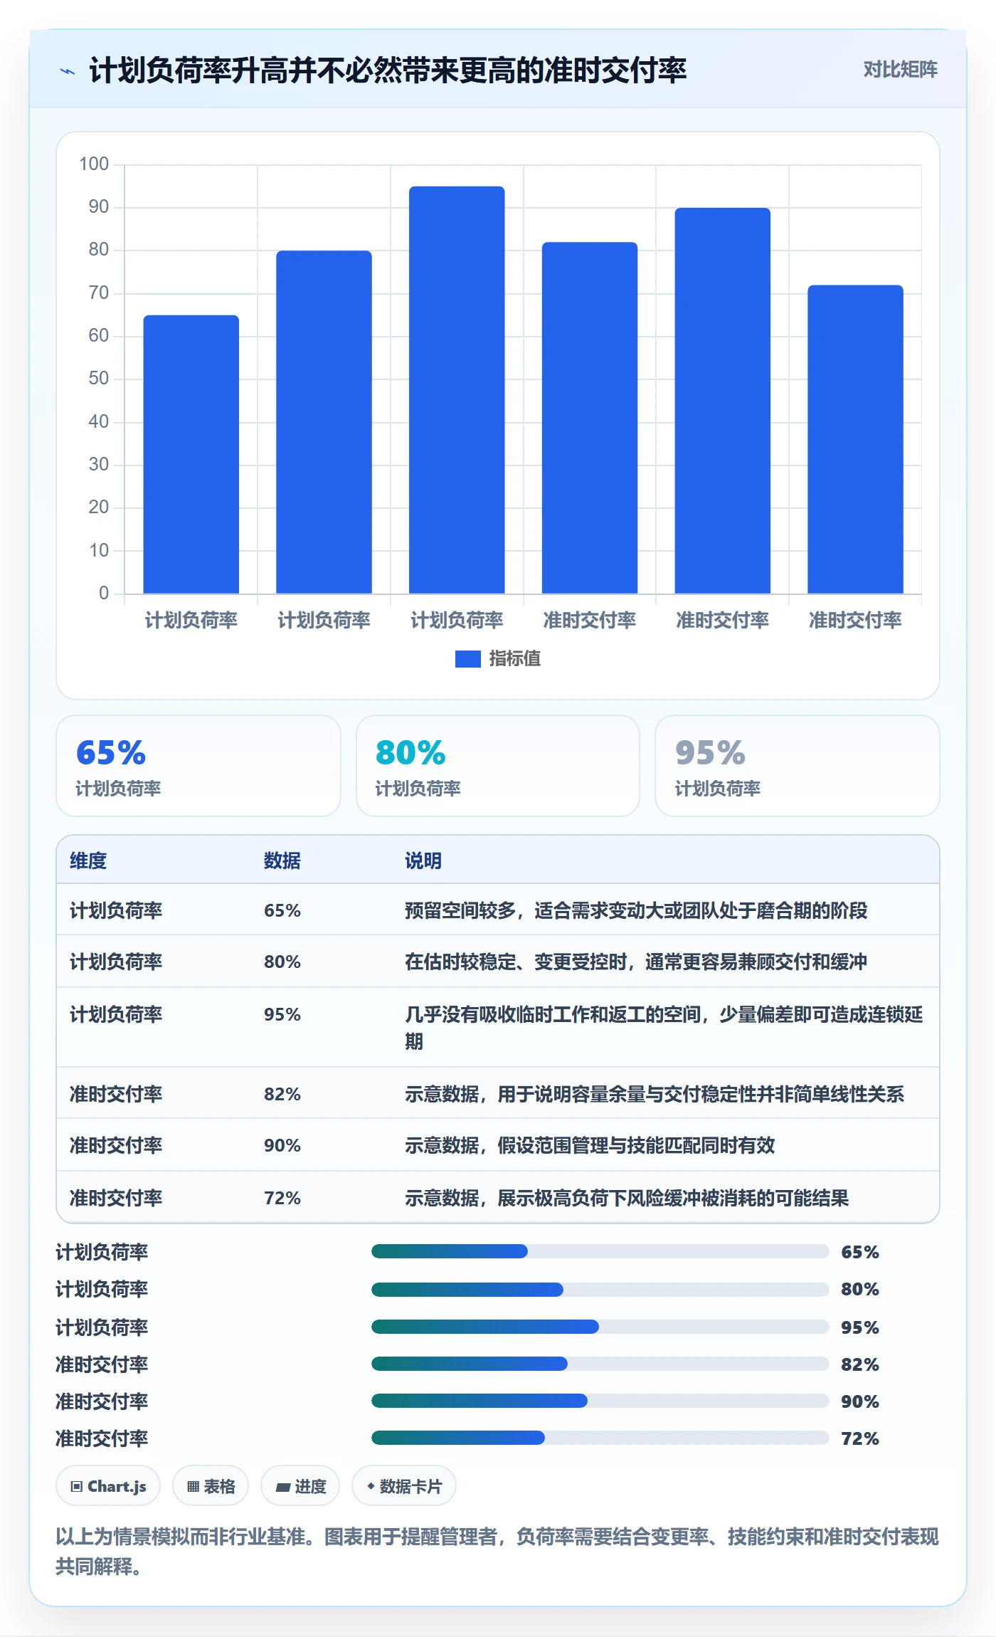Click table cell 72% in the data column
This screenshot has height=1637, width=996.
[x=282, y=1198]
